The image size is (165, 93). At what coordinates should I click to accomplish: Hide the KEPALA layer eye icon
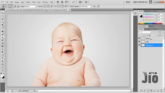(x=139, y=38)
